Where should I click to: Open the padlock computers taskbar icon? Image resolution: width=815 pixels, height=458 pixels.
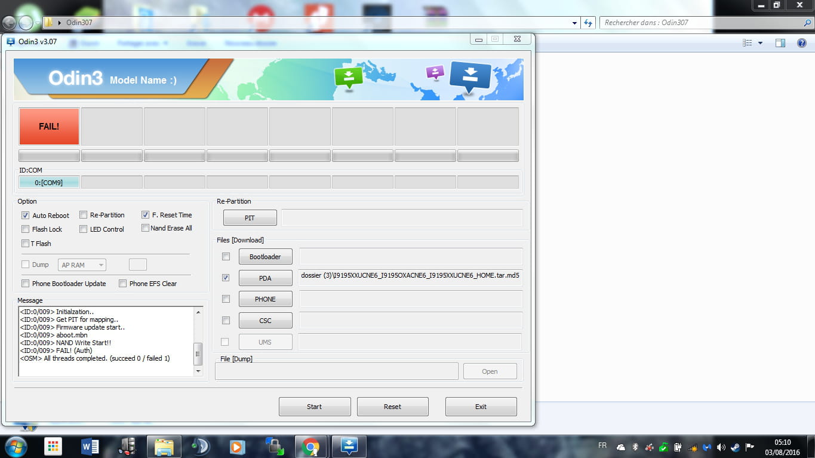(x=274, y=447)
